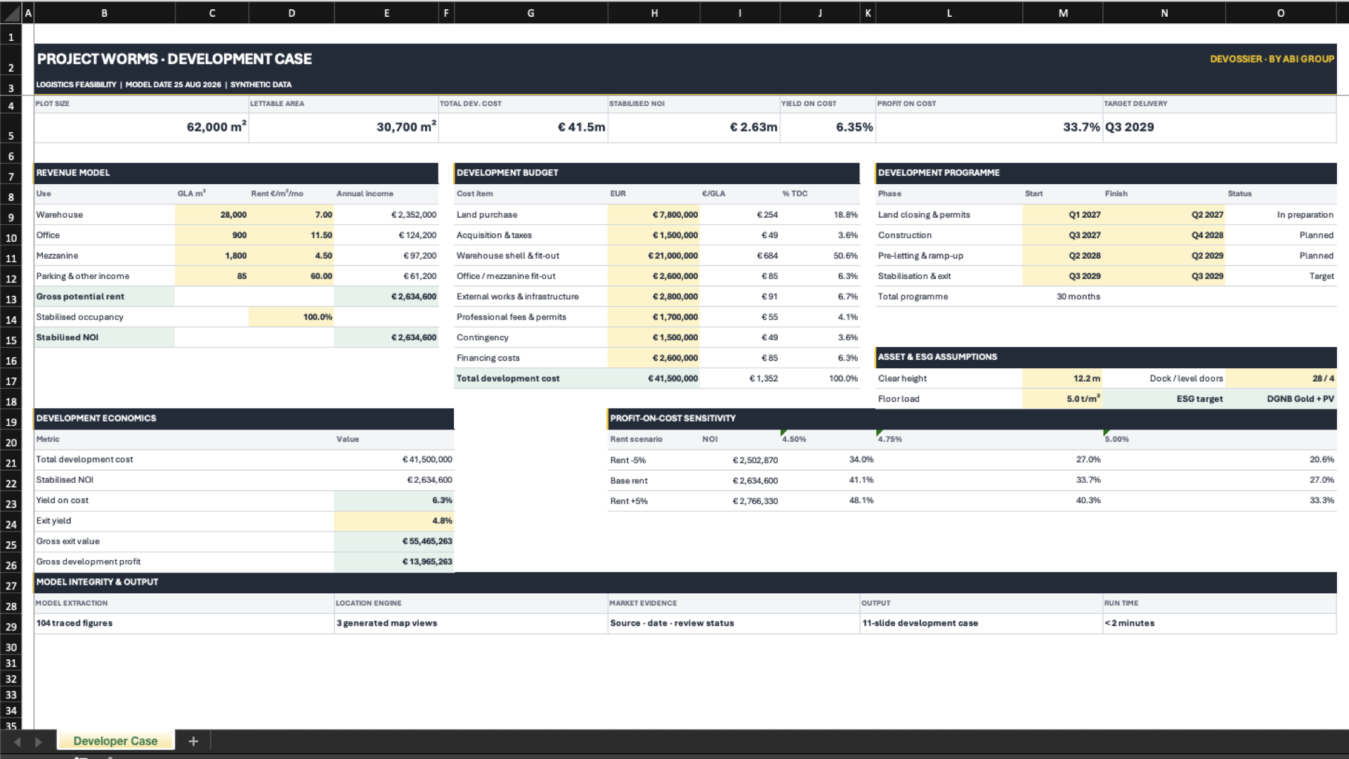Select Office rent cell 11.50
Viewport: 1349px width, 759px height.
(292, 235)
